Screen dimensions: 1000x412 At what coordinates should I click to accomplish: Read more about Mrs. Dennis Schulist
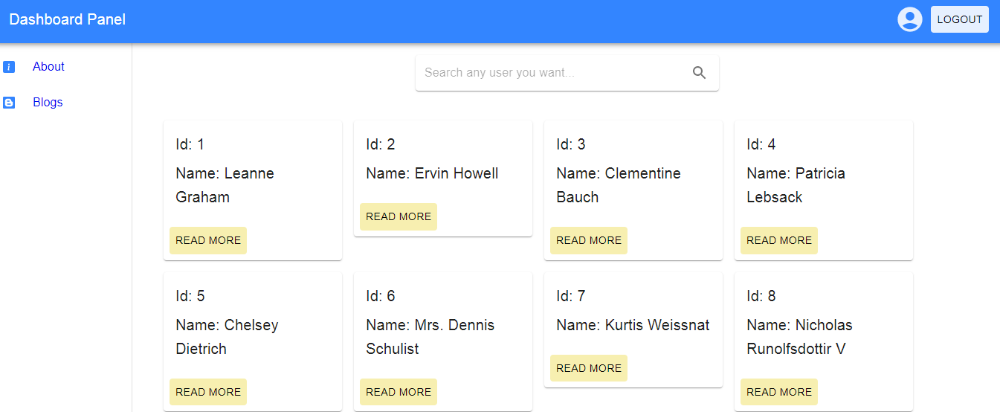pos(399,392)
